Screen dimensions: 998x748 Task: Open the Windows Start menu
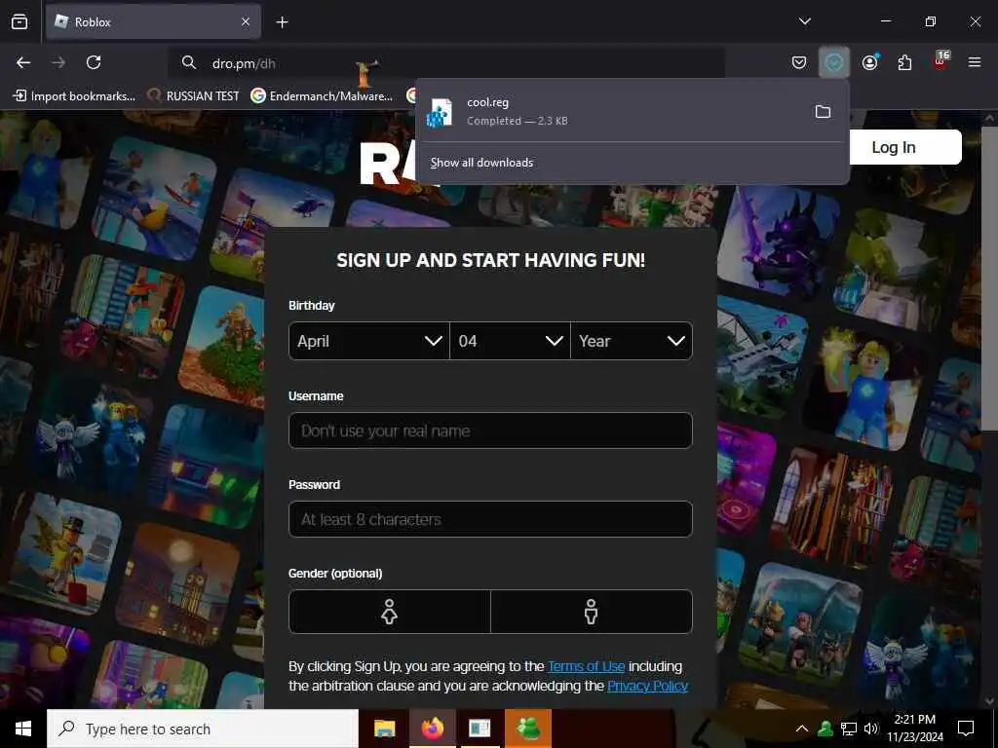pos(23,729)
